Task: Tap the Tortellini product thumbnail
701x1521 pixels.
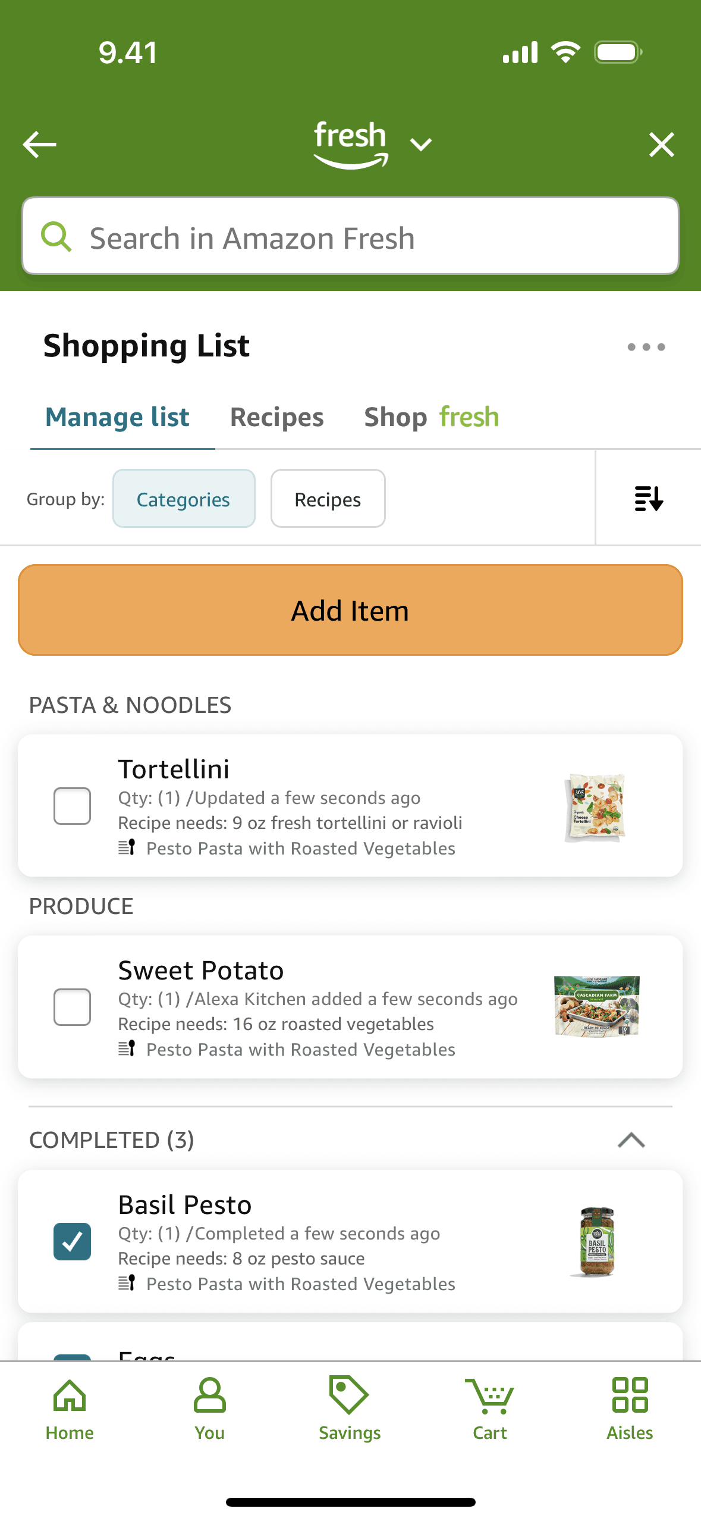Action: [x=595, y=807]
